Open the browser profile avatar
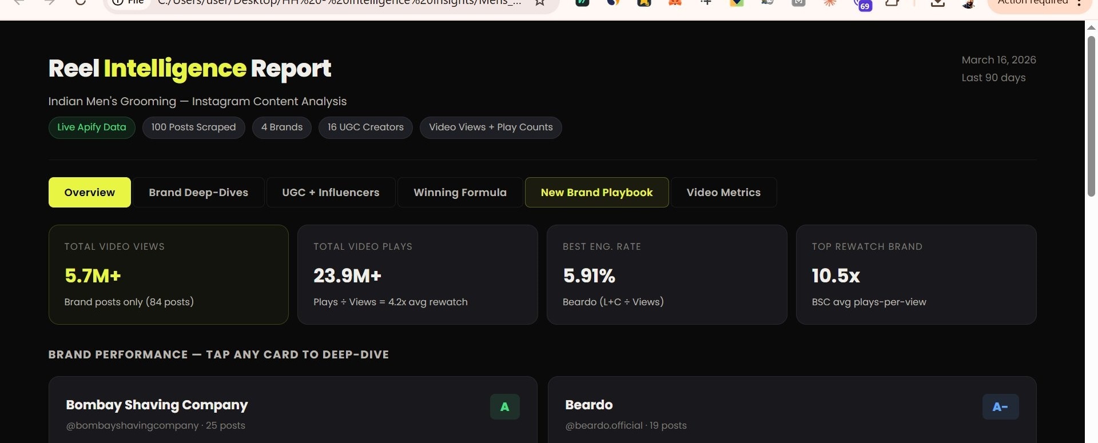The height and width of the screenshot is (443, 1098). point(968,3)
